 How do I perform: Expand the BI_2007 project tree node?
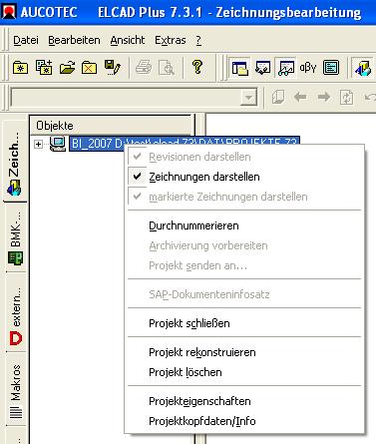(39, 144)
